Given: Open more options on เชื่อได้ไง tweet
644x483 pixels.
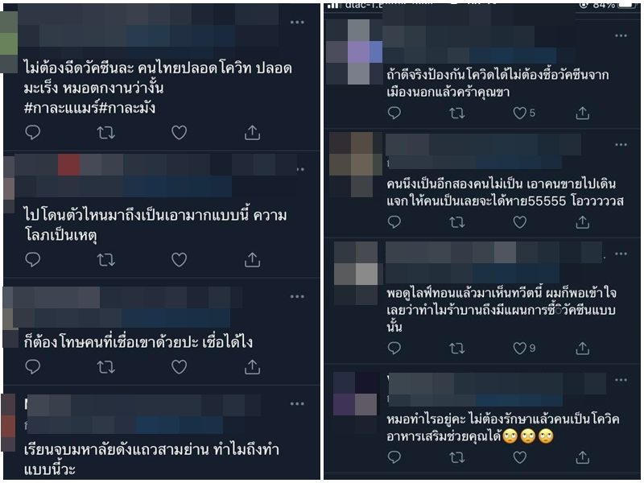Looking at the screenshot, I should pos(297,296).
